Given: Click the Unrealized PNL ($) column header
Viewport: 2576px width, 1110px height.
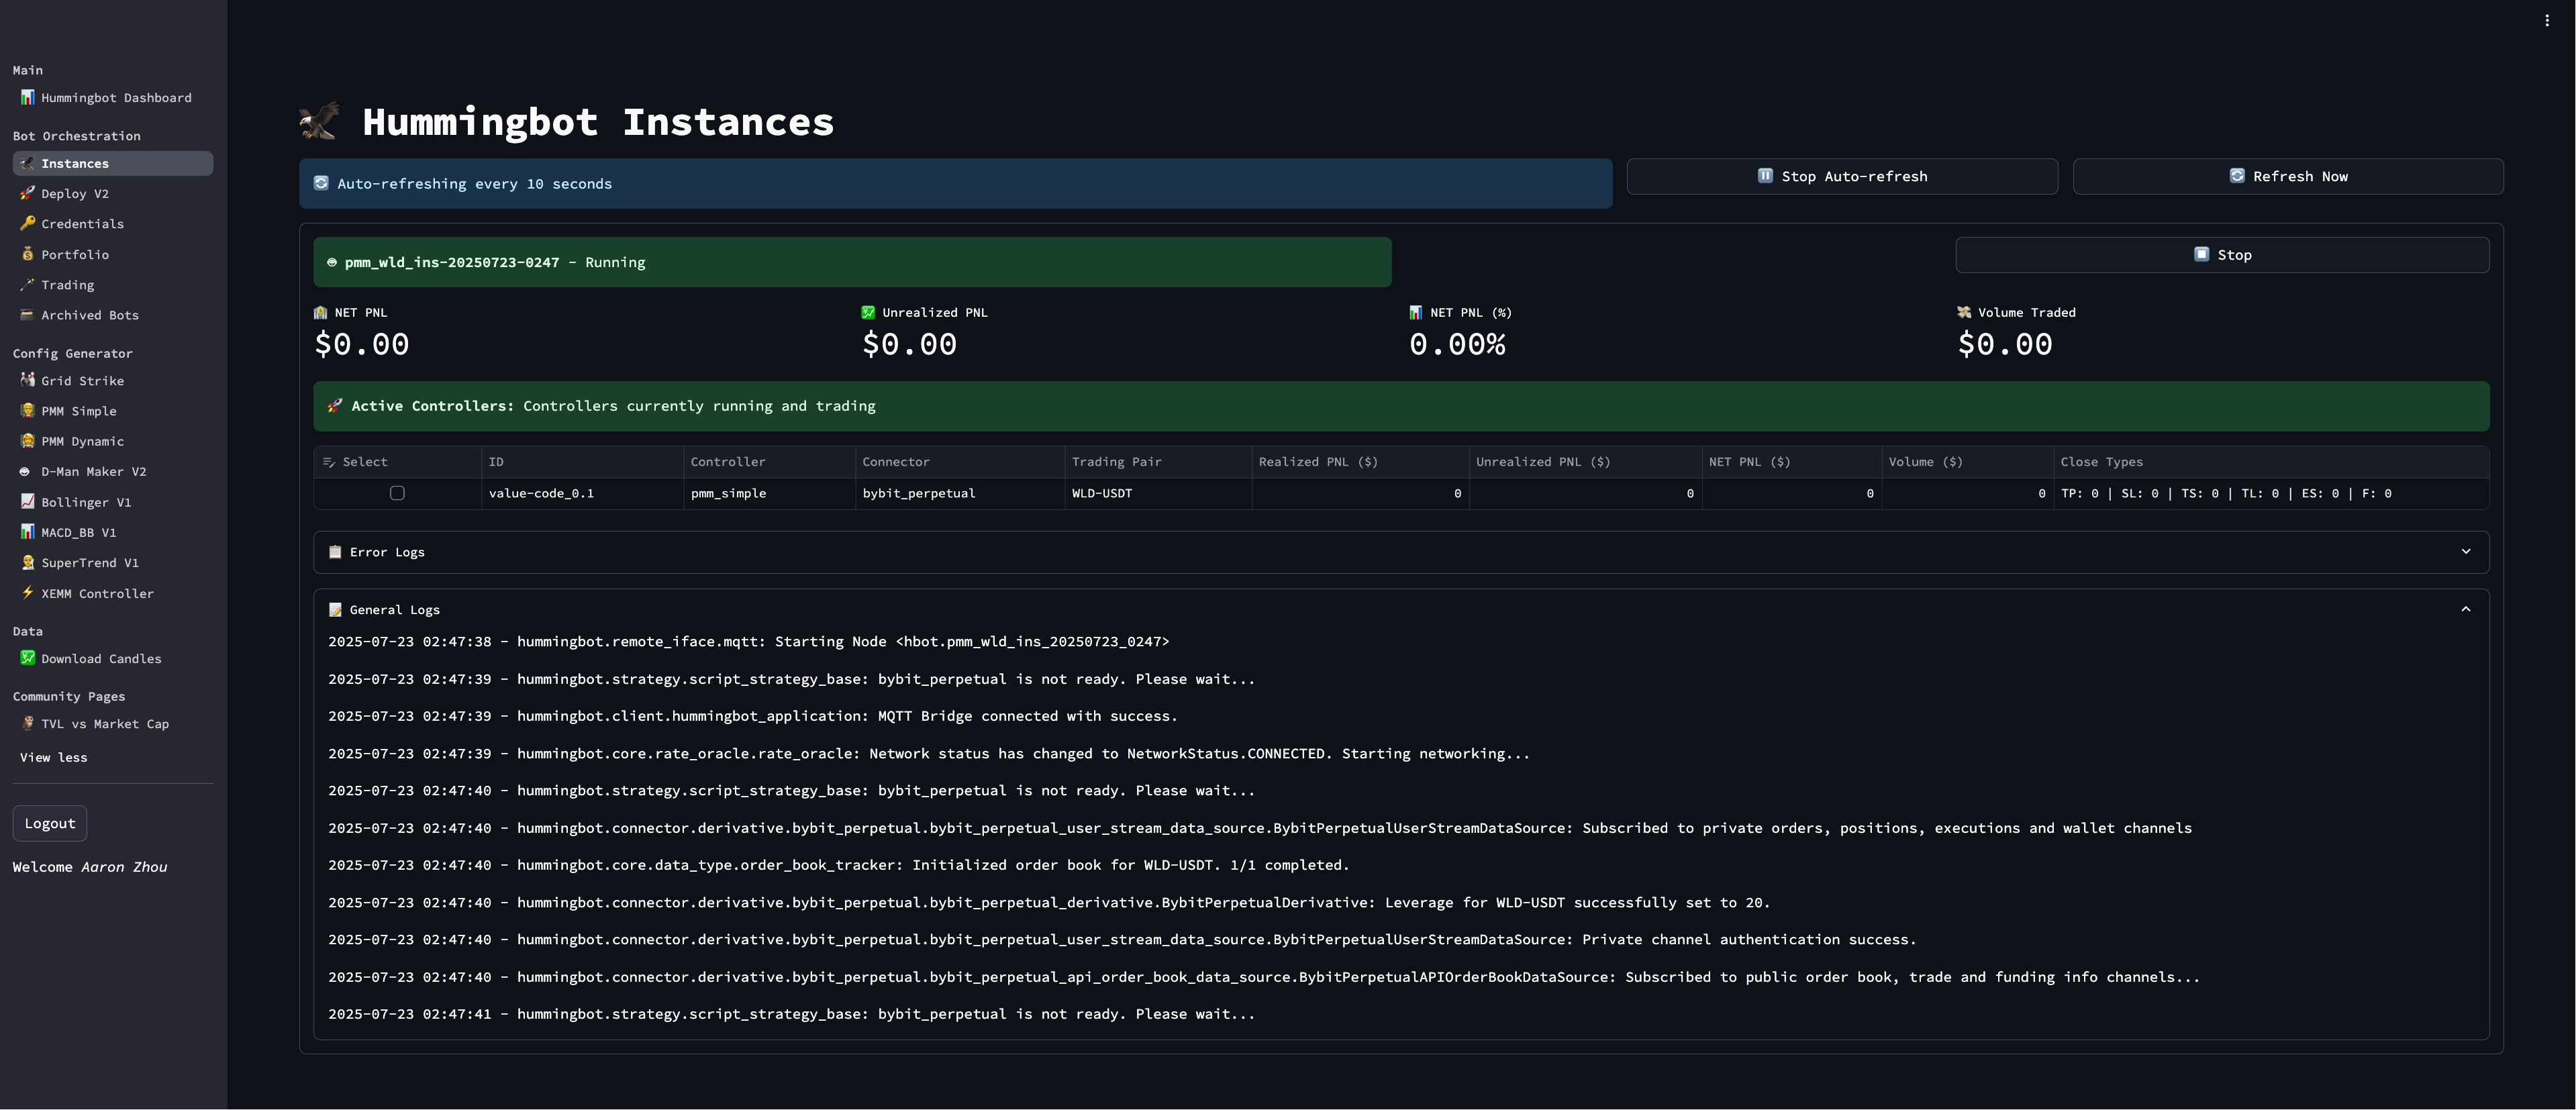Looking at the screenshot, I should point(1585,462).
